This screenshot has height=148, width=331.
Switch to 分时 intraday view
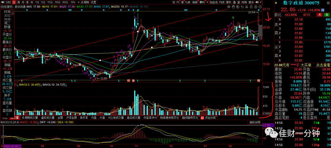pyautogui.click(x=8, y=2)
